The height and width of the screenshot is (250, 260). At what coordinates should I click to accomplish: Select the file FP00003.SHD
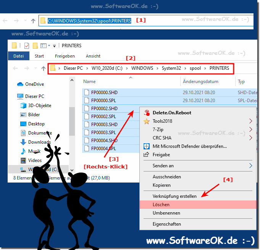click(x=104, y=125)
